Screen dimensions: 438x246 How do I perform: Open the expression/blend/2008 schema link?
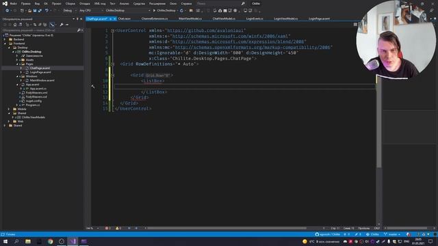coord(238,42)
